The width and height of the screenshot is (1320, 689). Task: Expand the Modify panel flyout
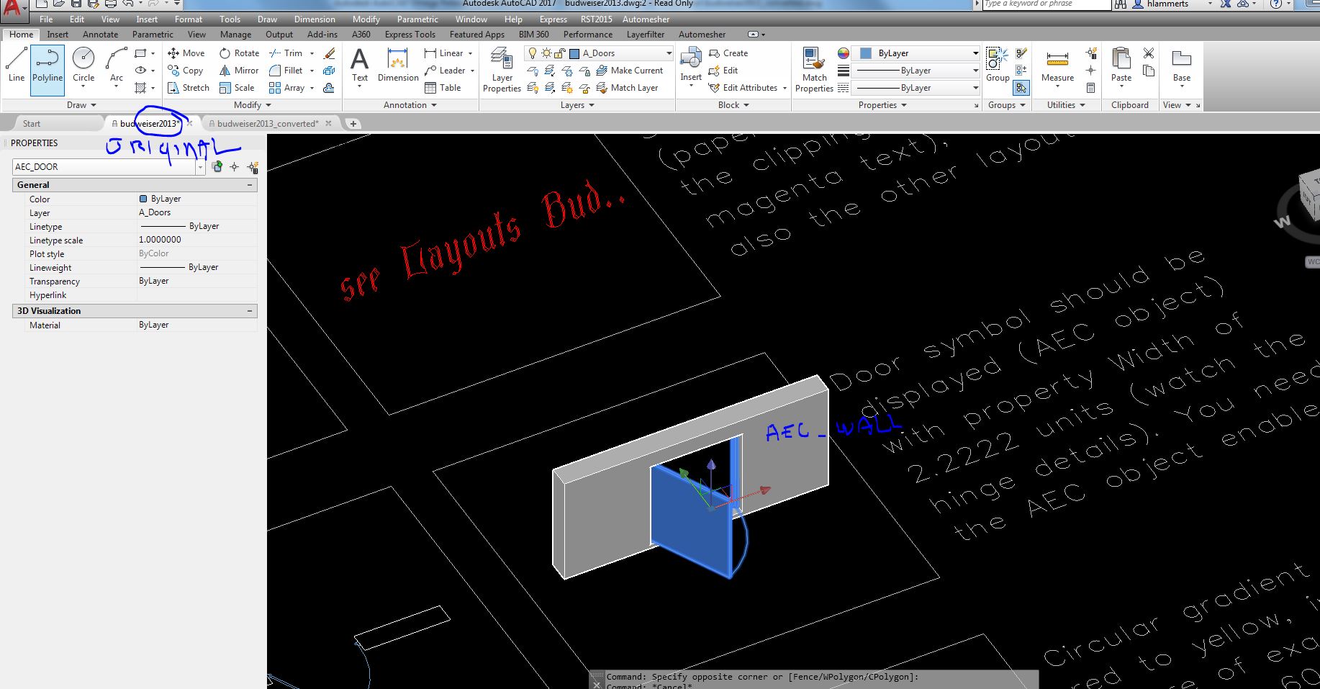point(253,105)
